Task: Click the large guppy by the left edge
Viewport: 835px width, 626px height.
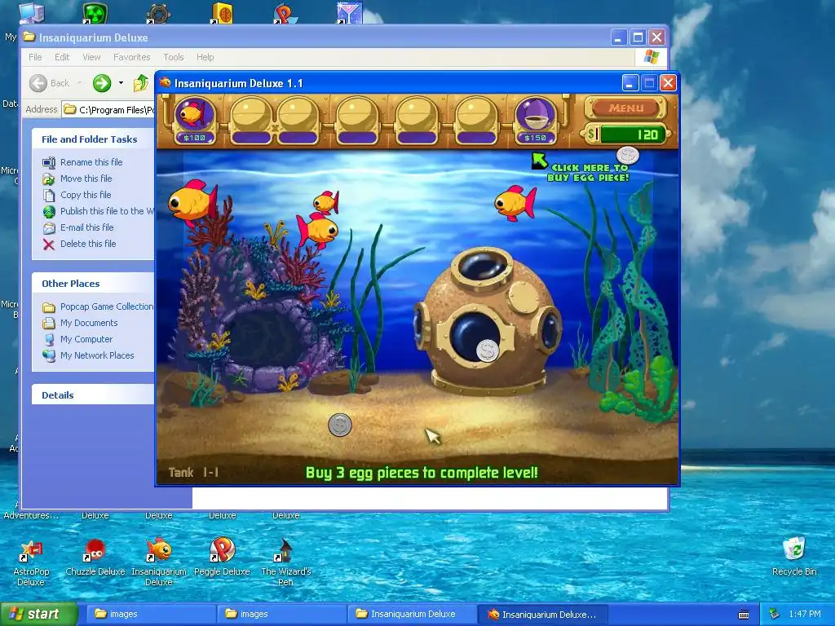Action: tap(192, 203)
